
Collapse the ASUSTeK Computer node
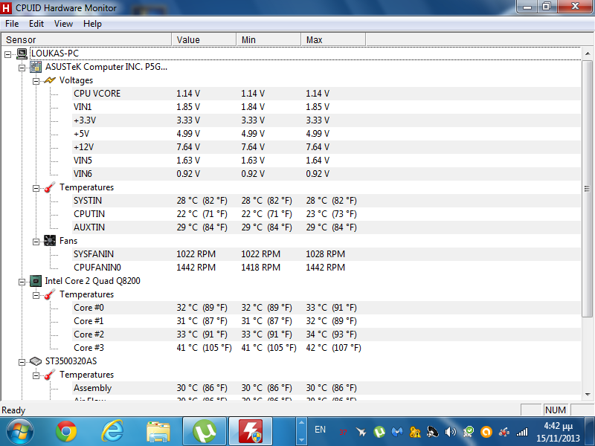point(22,68)
